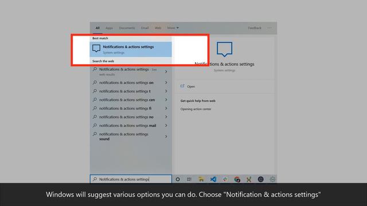Select suggestion 'notifications & actions settings mail'

[131, 126]
